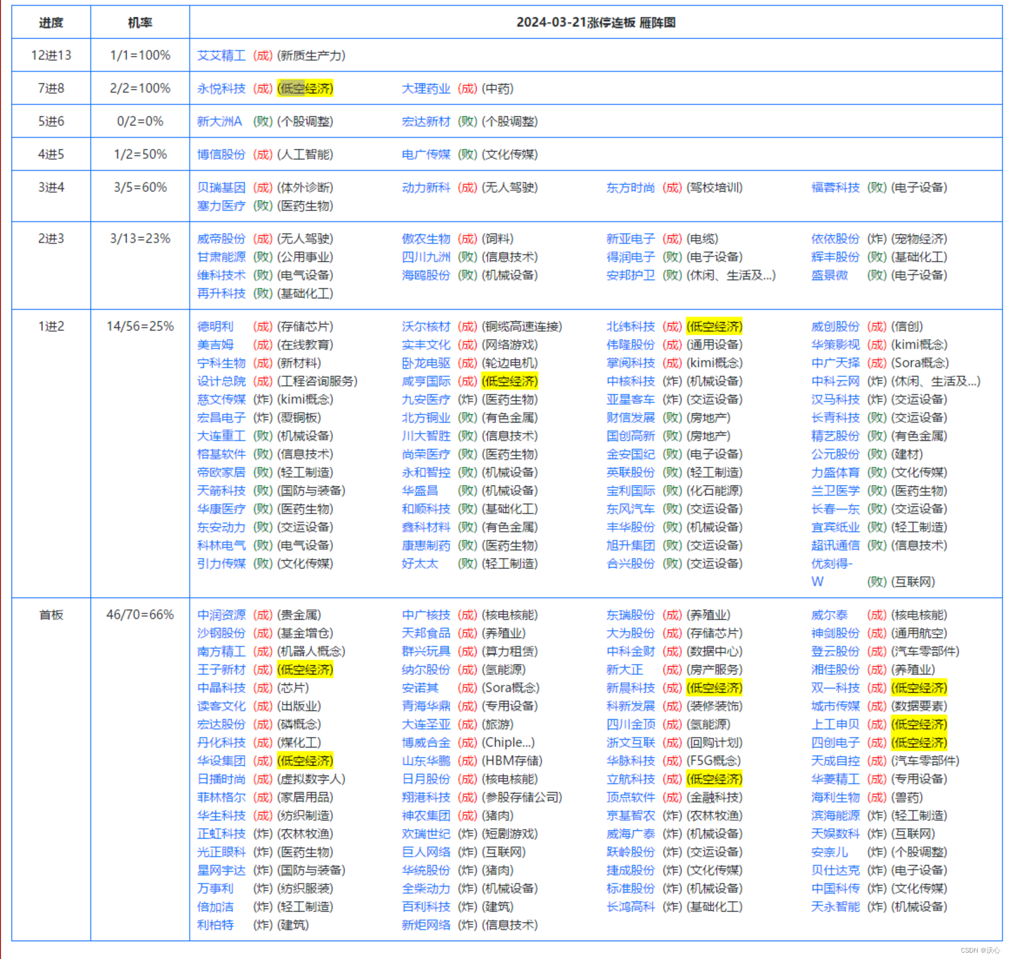1009x959 pixels.
Task: Click the 傲农生物 link
Action: click(x=426, y=239)
